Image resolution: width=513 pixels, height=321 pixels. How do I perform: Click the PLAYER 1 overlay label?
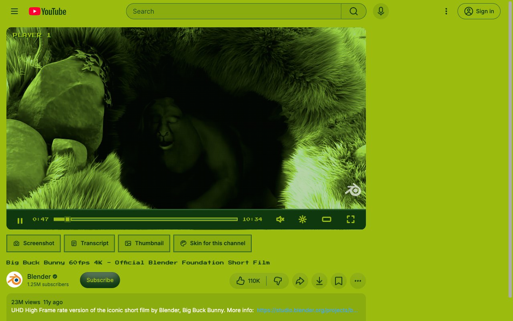32,35
